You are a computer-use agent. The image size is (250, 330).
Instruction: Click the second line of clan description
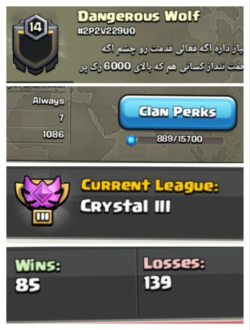pos(161,67)
